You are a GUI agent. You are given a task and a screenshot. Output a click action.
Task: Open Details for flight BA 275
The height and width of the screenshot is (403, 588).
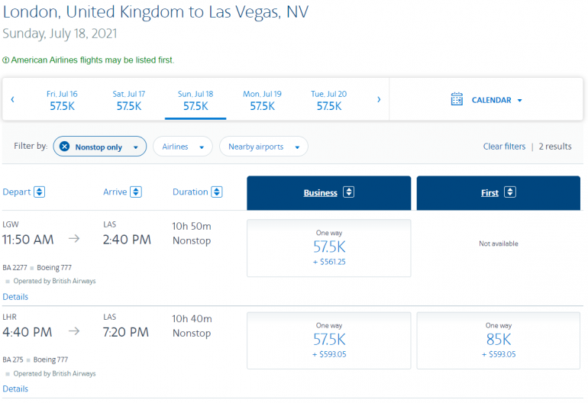[15, 388]
